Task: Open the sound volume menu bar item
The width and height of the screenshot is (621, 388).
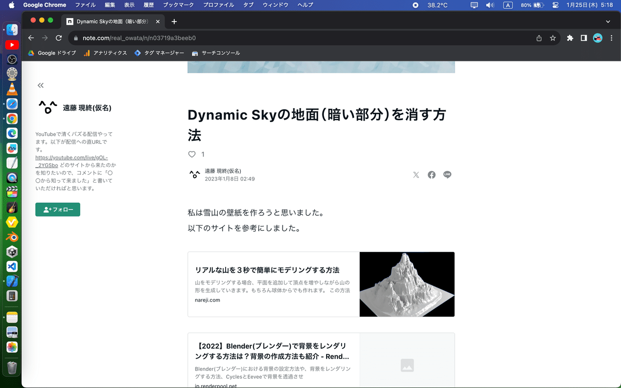Action: [x=490, y=5]
